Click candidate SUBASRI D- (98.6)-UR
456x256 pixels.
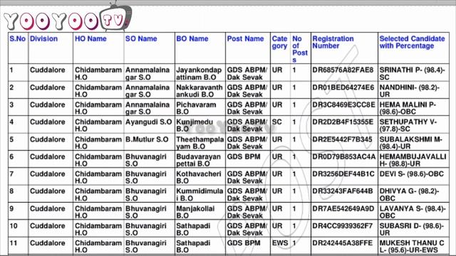(412, 229)
